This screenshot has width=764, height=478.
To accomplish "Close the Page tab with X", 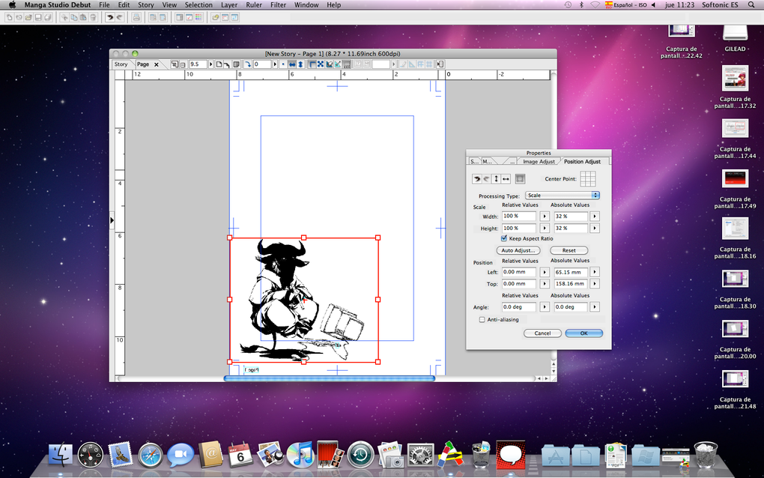I will point(156,64).
